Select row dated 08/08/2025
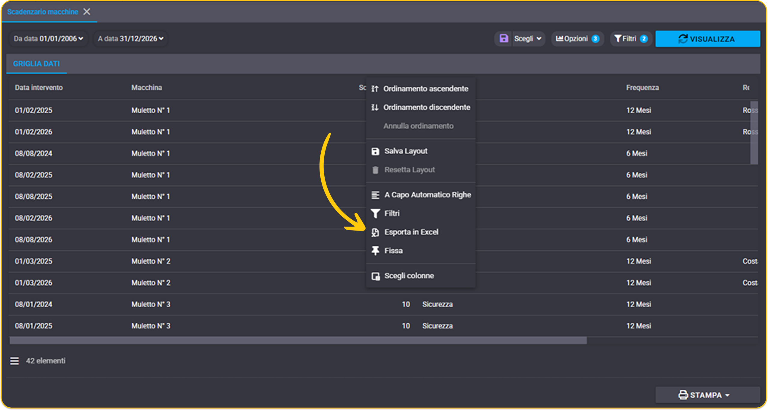Viewport: 768px width, 410px height. click(x=383, y=197)
